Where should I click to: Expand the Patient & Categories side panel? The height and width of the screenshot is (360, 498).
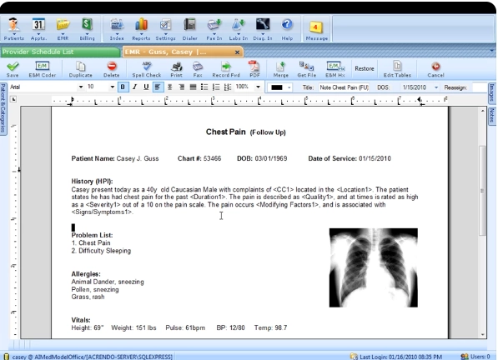(x=3, y=108)
